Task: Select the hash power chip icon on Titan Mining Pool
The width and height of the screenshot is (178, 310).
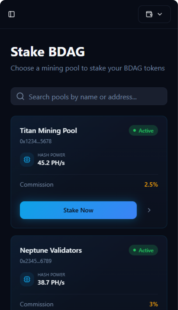Action: pos(27,159)
